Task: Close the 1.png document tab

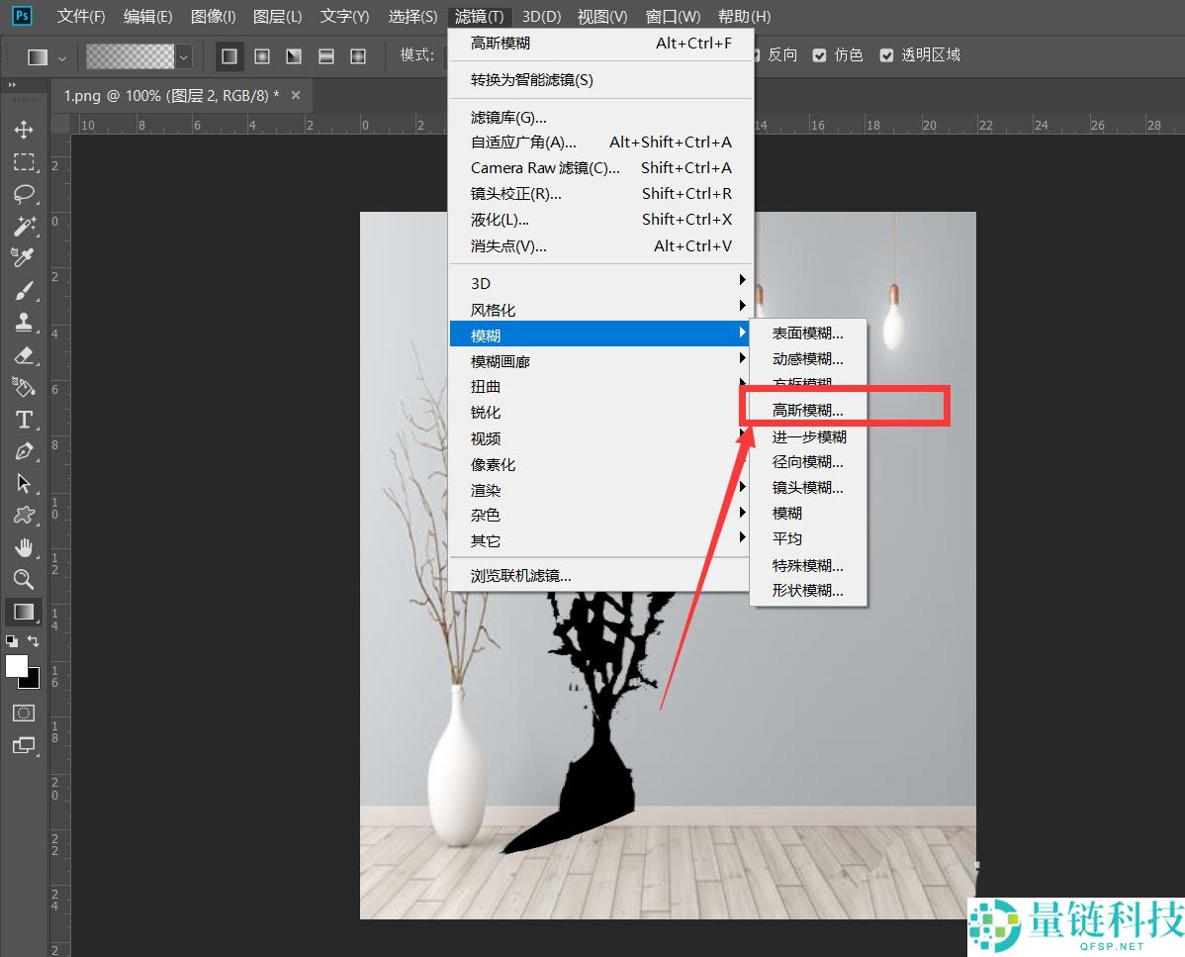Action: [x=295, y=95]
